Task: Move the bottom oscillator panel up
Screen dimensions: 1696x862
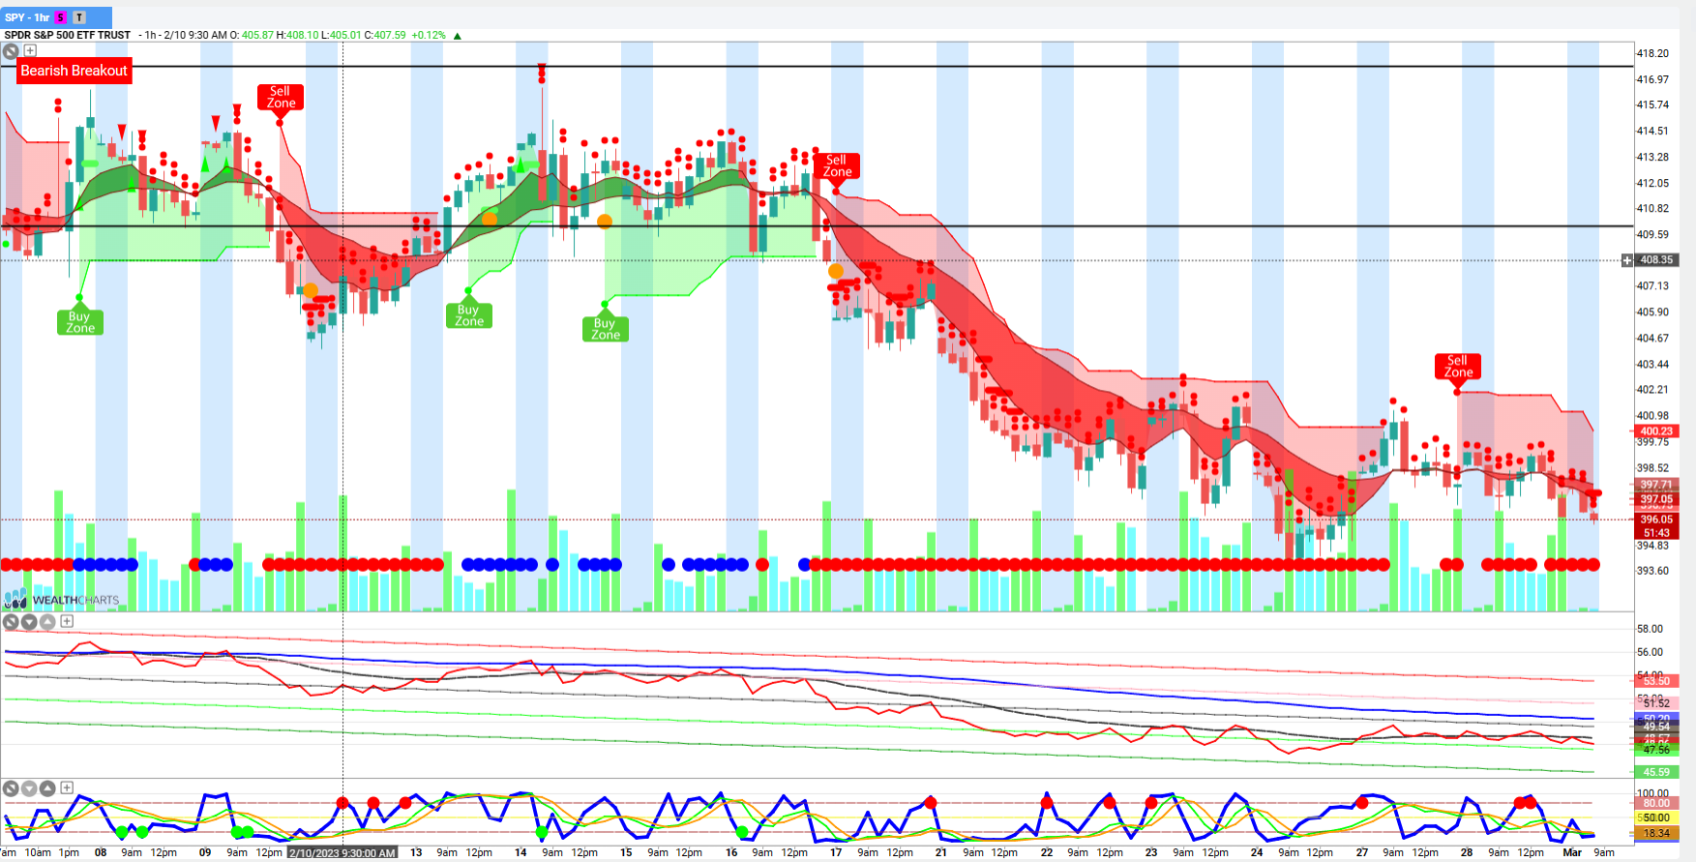Action: [x=47, y=788]
